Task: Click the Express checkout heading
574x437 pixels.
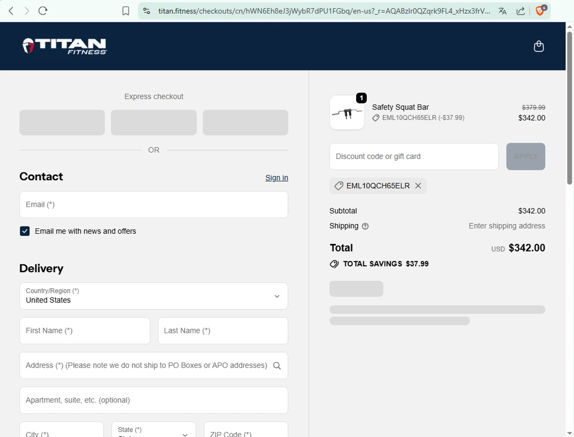Action: click(154, 96)
